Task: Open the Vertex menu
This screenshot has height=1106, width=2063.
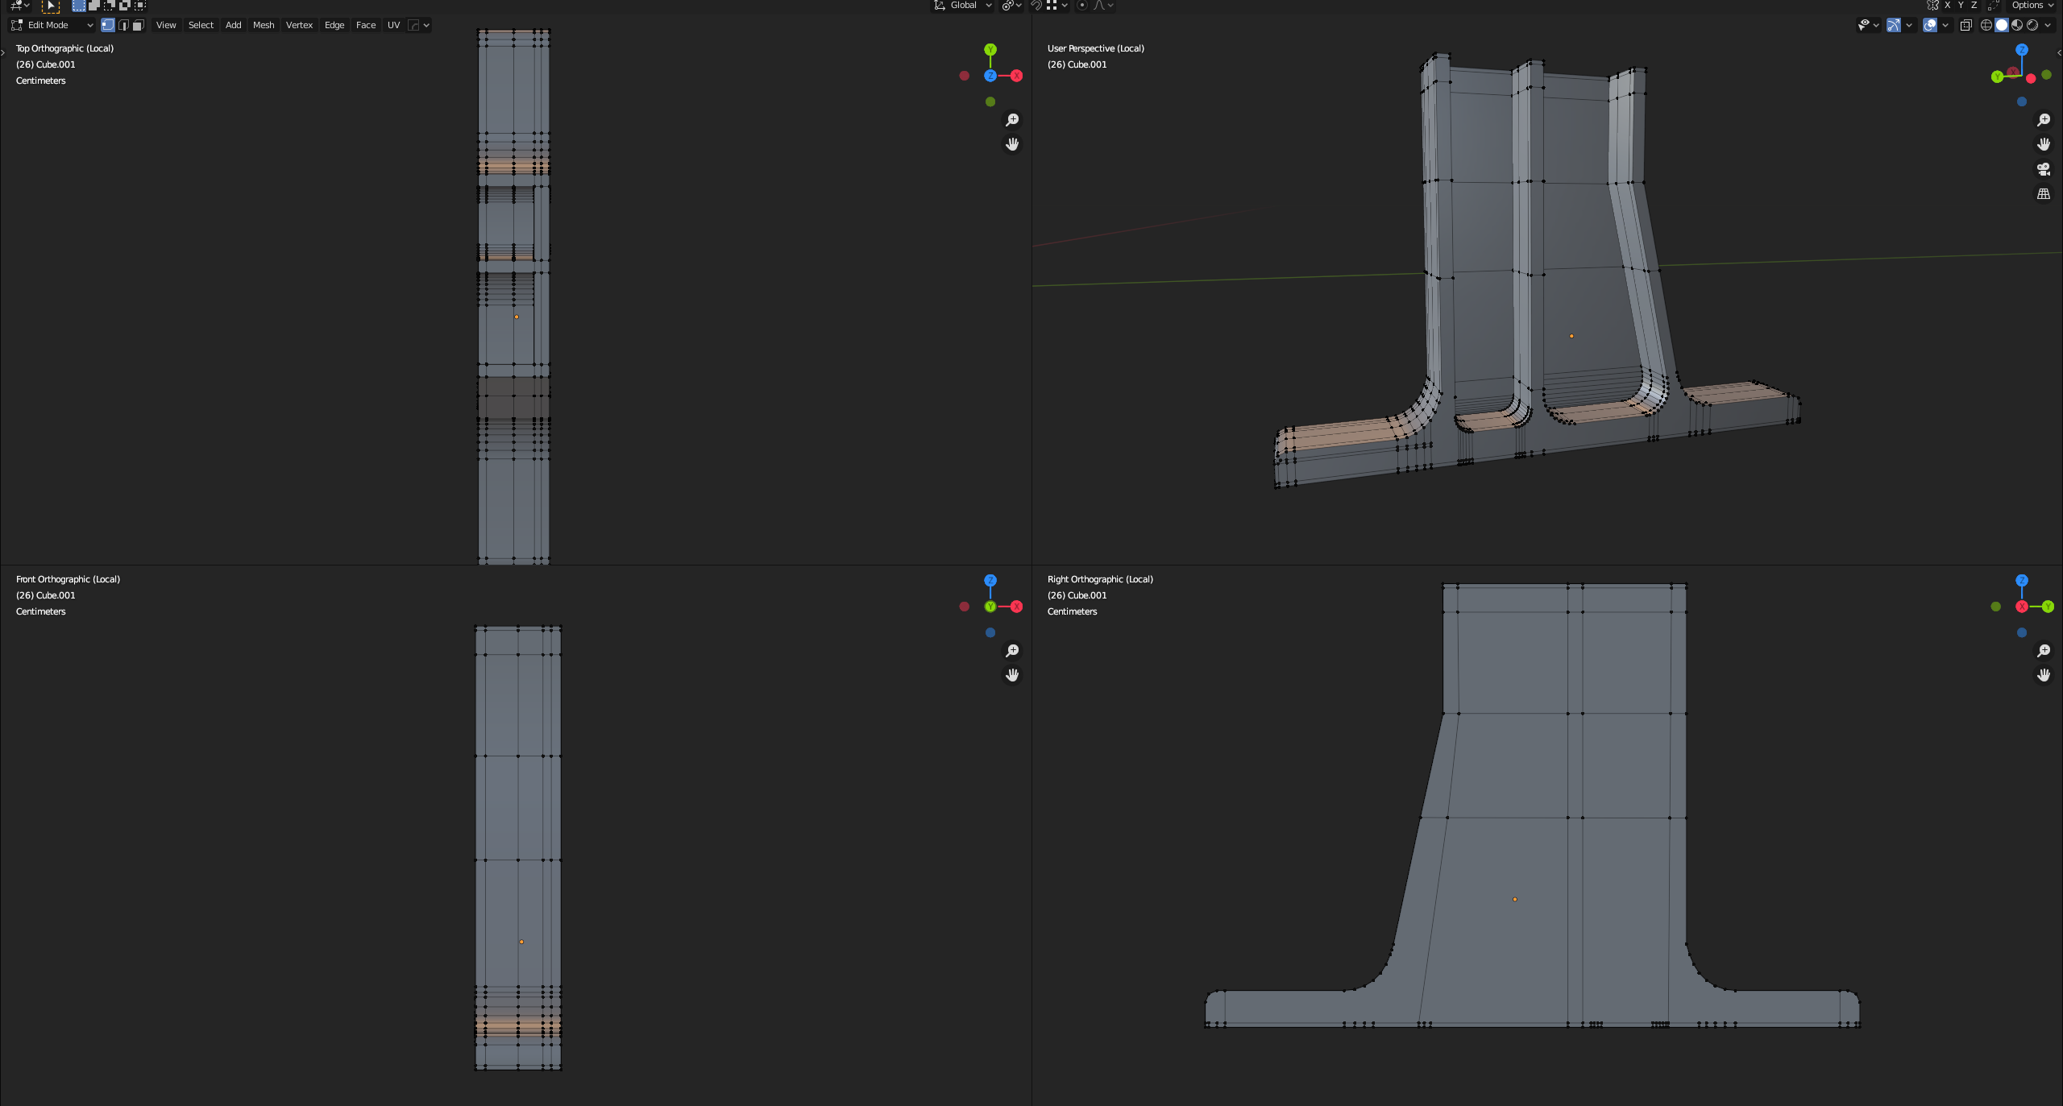Action: pos(299,25)
